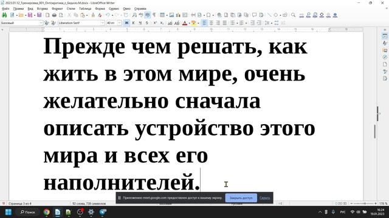
Task: Click the Paste clipboard icon
Action: [83, 15]
